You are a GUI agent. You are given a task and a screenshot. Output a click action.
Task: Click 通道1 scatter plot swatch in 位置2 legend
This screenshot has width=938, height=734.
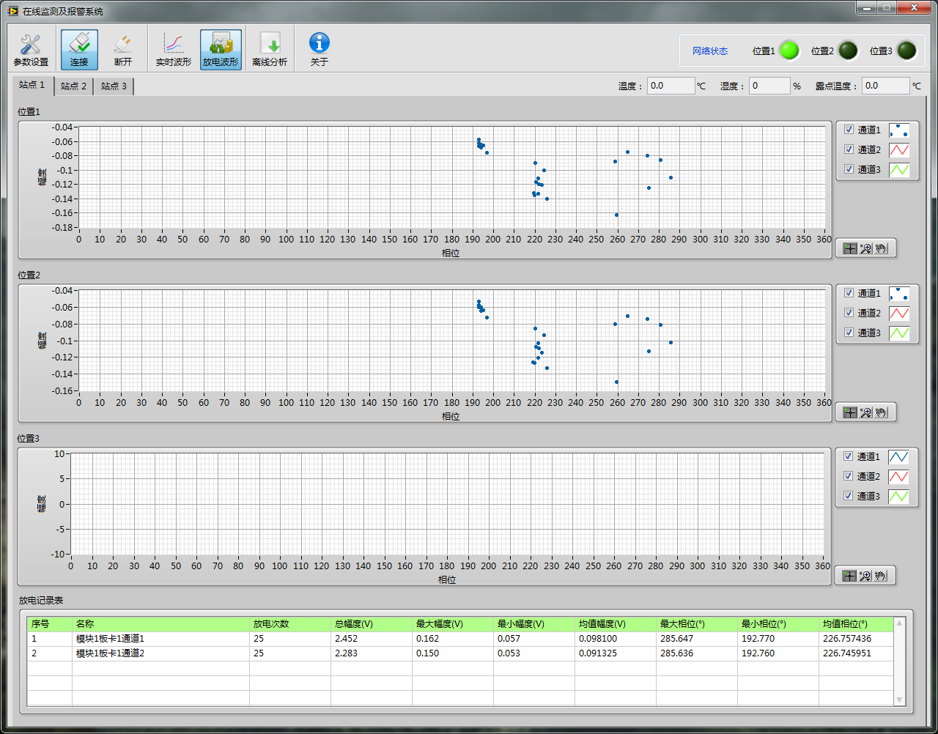899,294
